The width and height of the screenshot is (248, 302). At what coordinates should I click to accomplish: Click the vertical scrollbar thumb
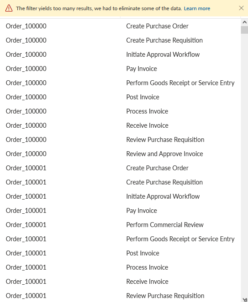coord(244,30)
